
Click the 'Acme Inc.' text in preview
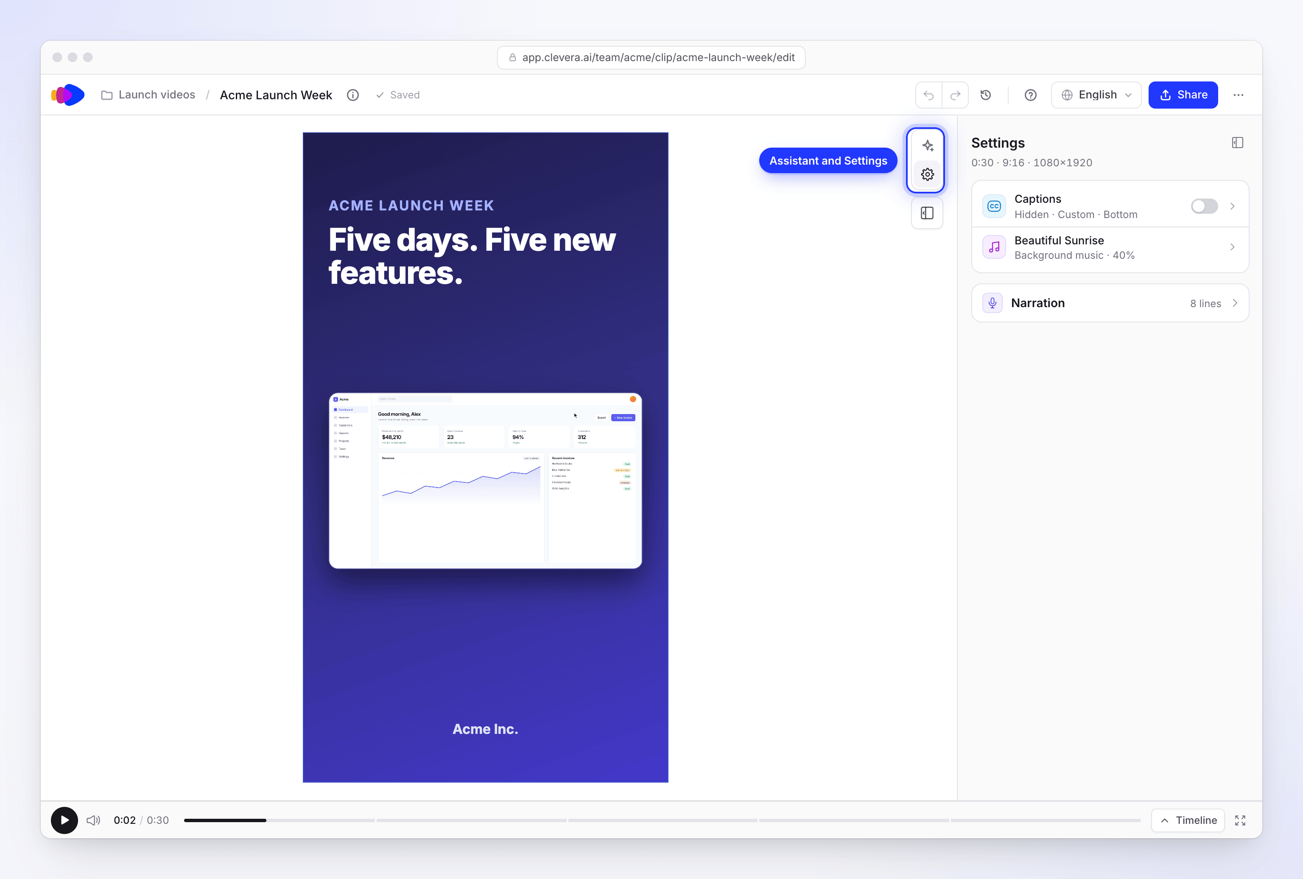tap(485, 729)
